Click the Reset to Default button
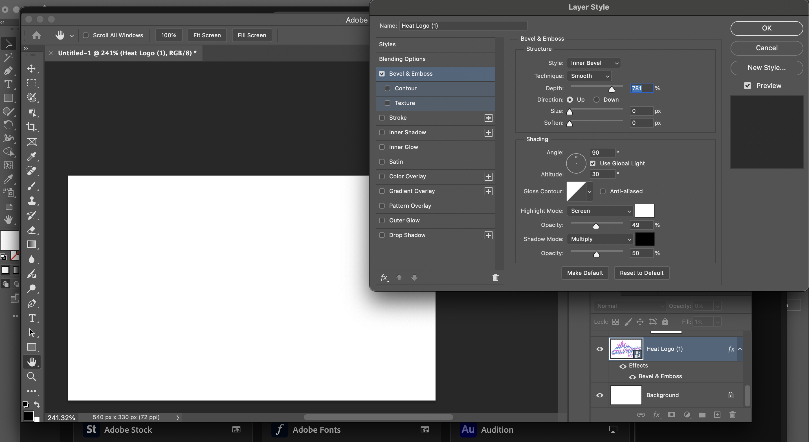 641,273
